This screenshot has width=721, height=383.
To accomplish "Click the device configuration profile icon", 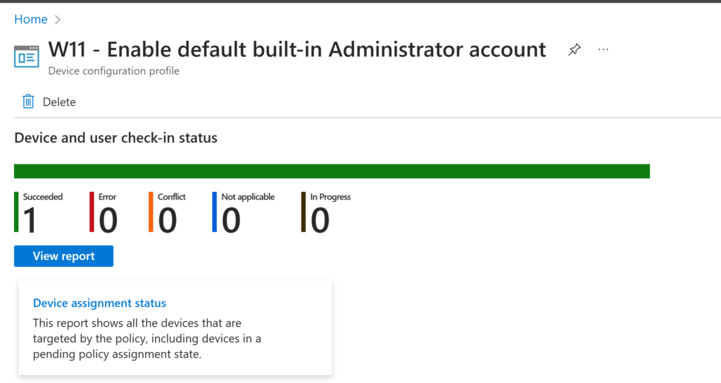I will click(27, 56).
